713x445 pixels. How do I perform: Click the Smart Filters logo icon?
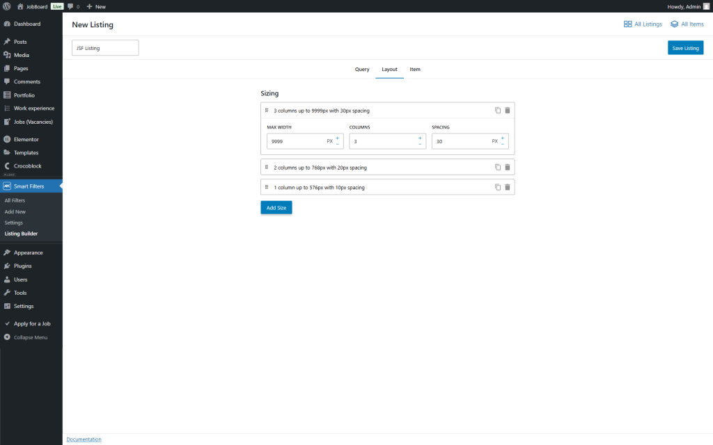pos(7,186)
